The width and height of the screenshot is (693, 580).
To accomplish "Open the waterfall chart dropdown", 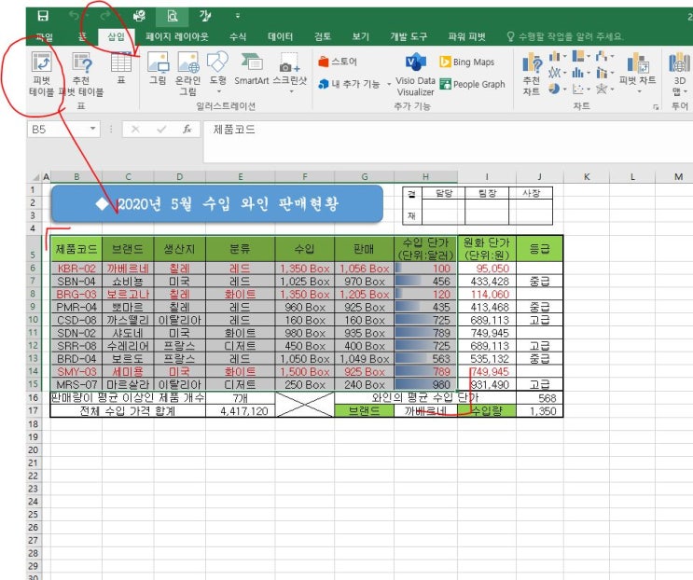I will (604, 56).
